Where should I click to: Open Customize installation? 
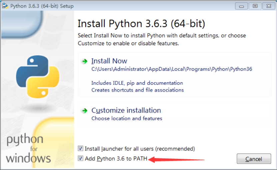[x=126, y=111]
